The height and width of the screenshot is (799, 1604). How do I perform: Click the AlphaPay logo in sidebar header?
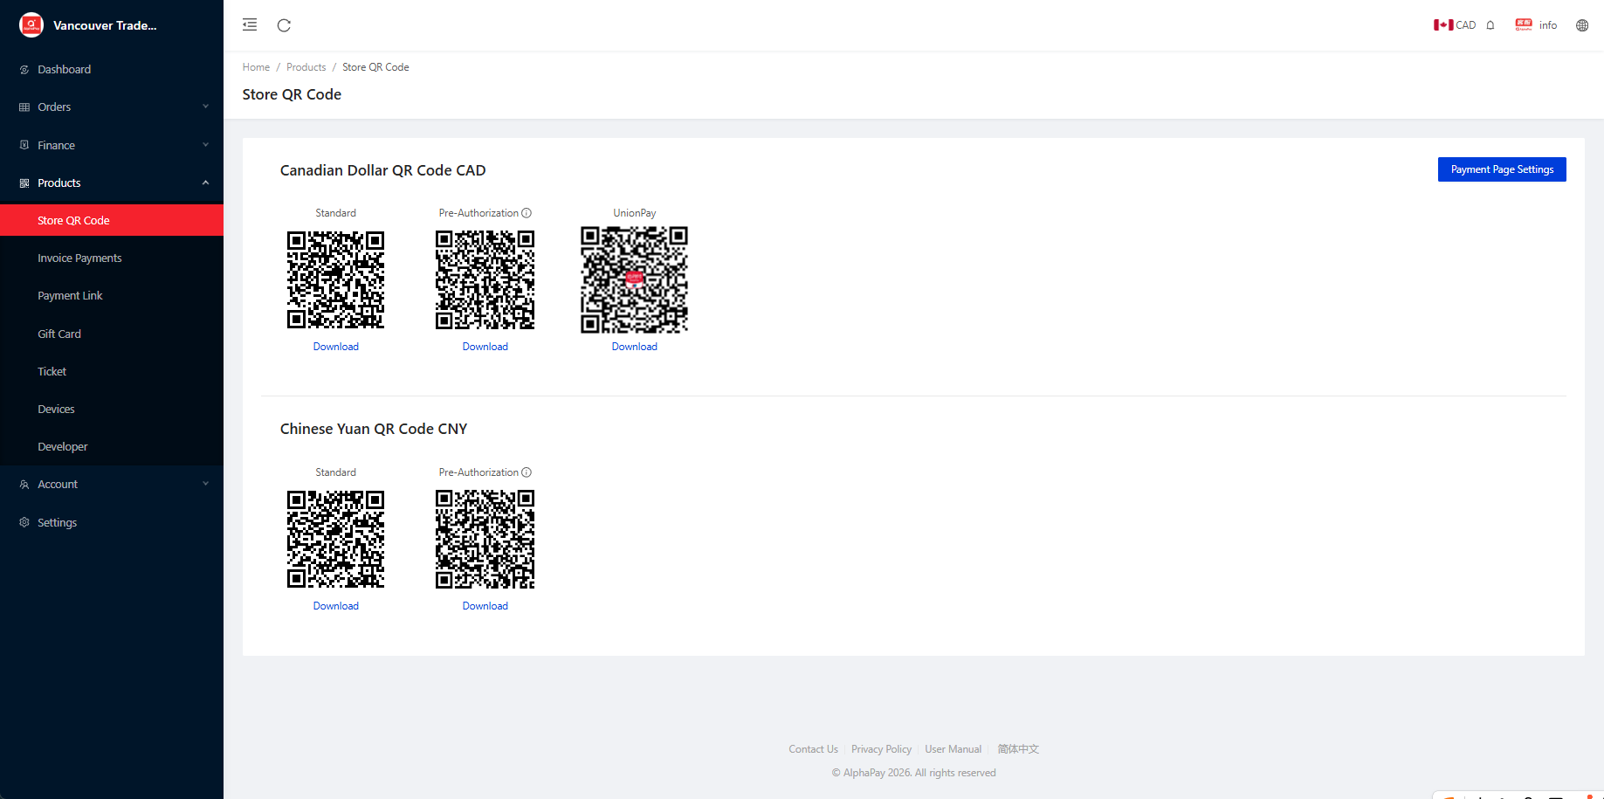pyautogui.click(x=31, y=25)
